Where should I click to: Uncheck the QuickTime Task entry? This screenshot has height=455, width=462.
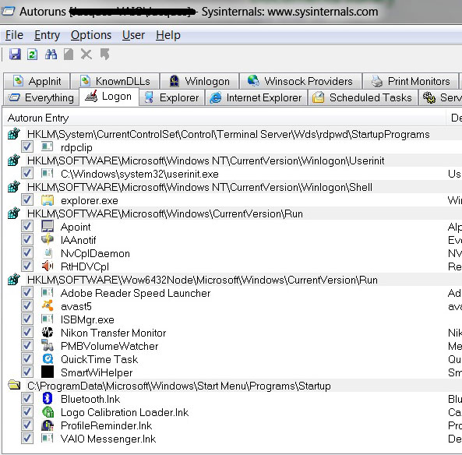point(27,359)
